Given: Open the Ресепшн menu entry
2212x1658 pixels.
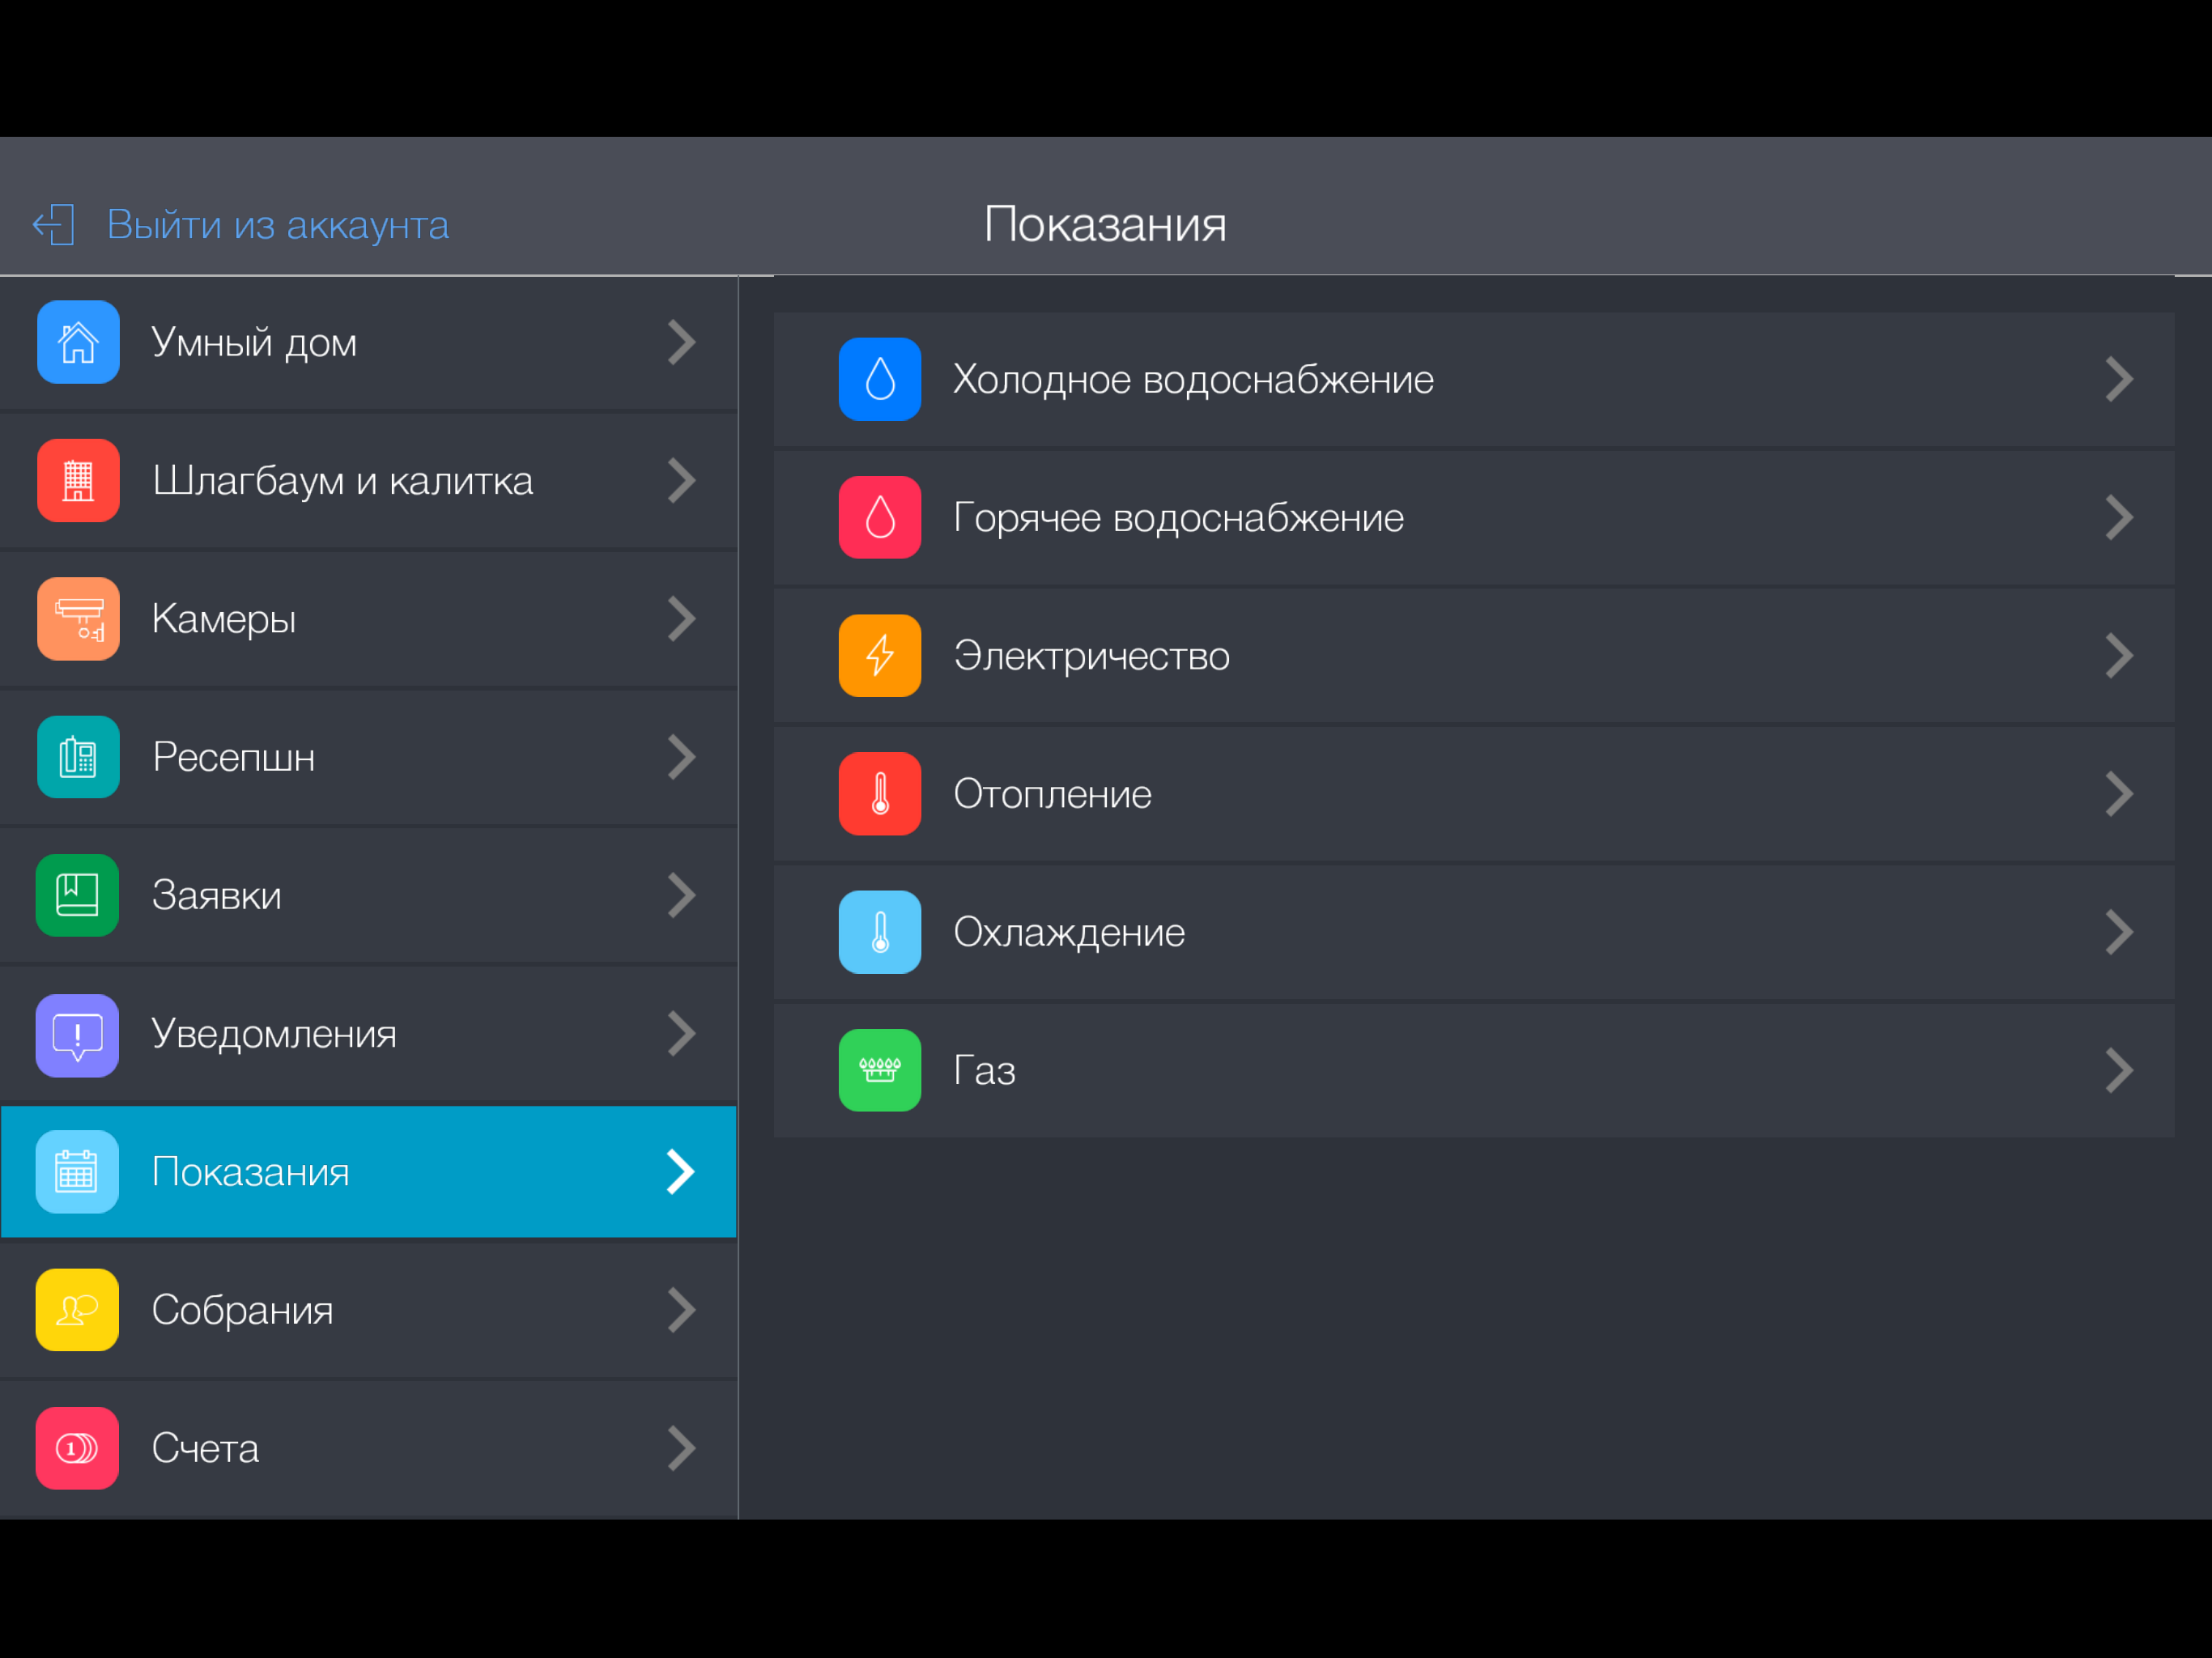Looking at the screenshot, I should [368, 757].
